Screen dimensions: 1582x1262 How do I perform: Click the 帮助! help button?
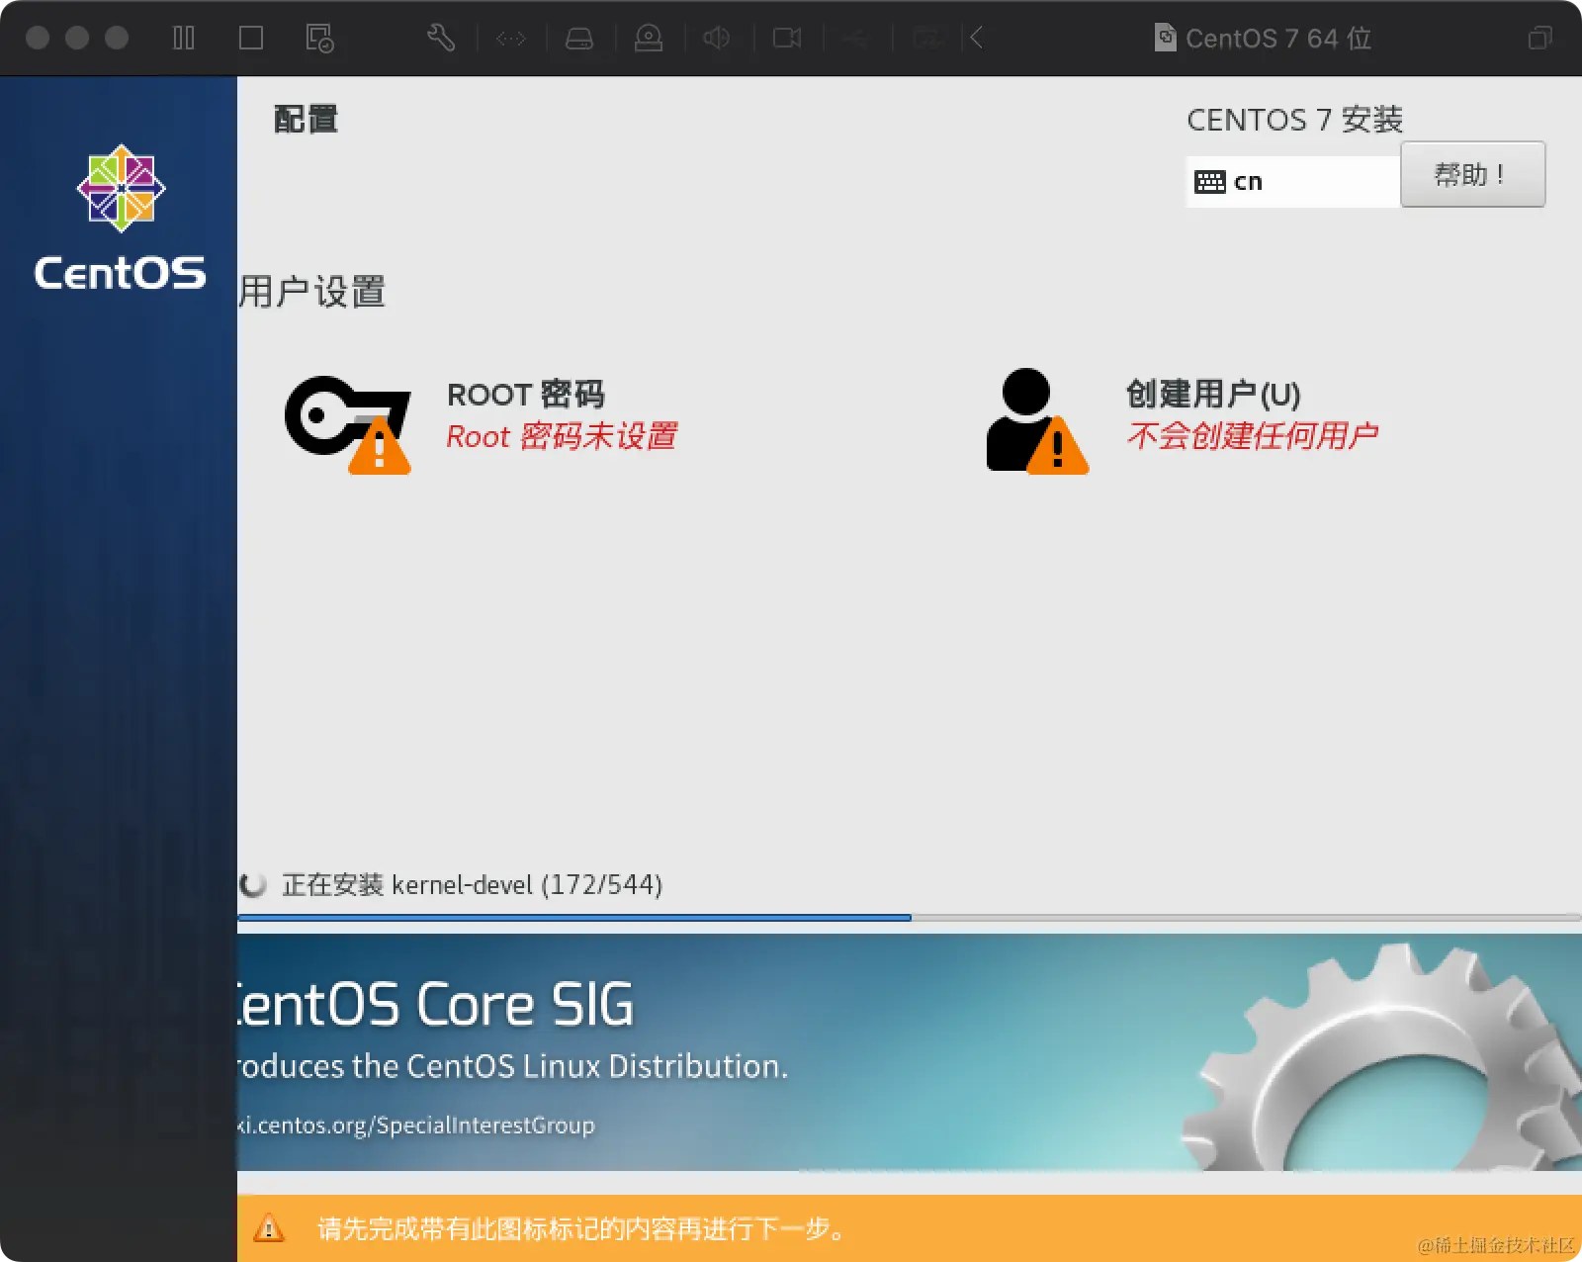[x=1472, y=175]
